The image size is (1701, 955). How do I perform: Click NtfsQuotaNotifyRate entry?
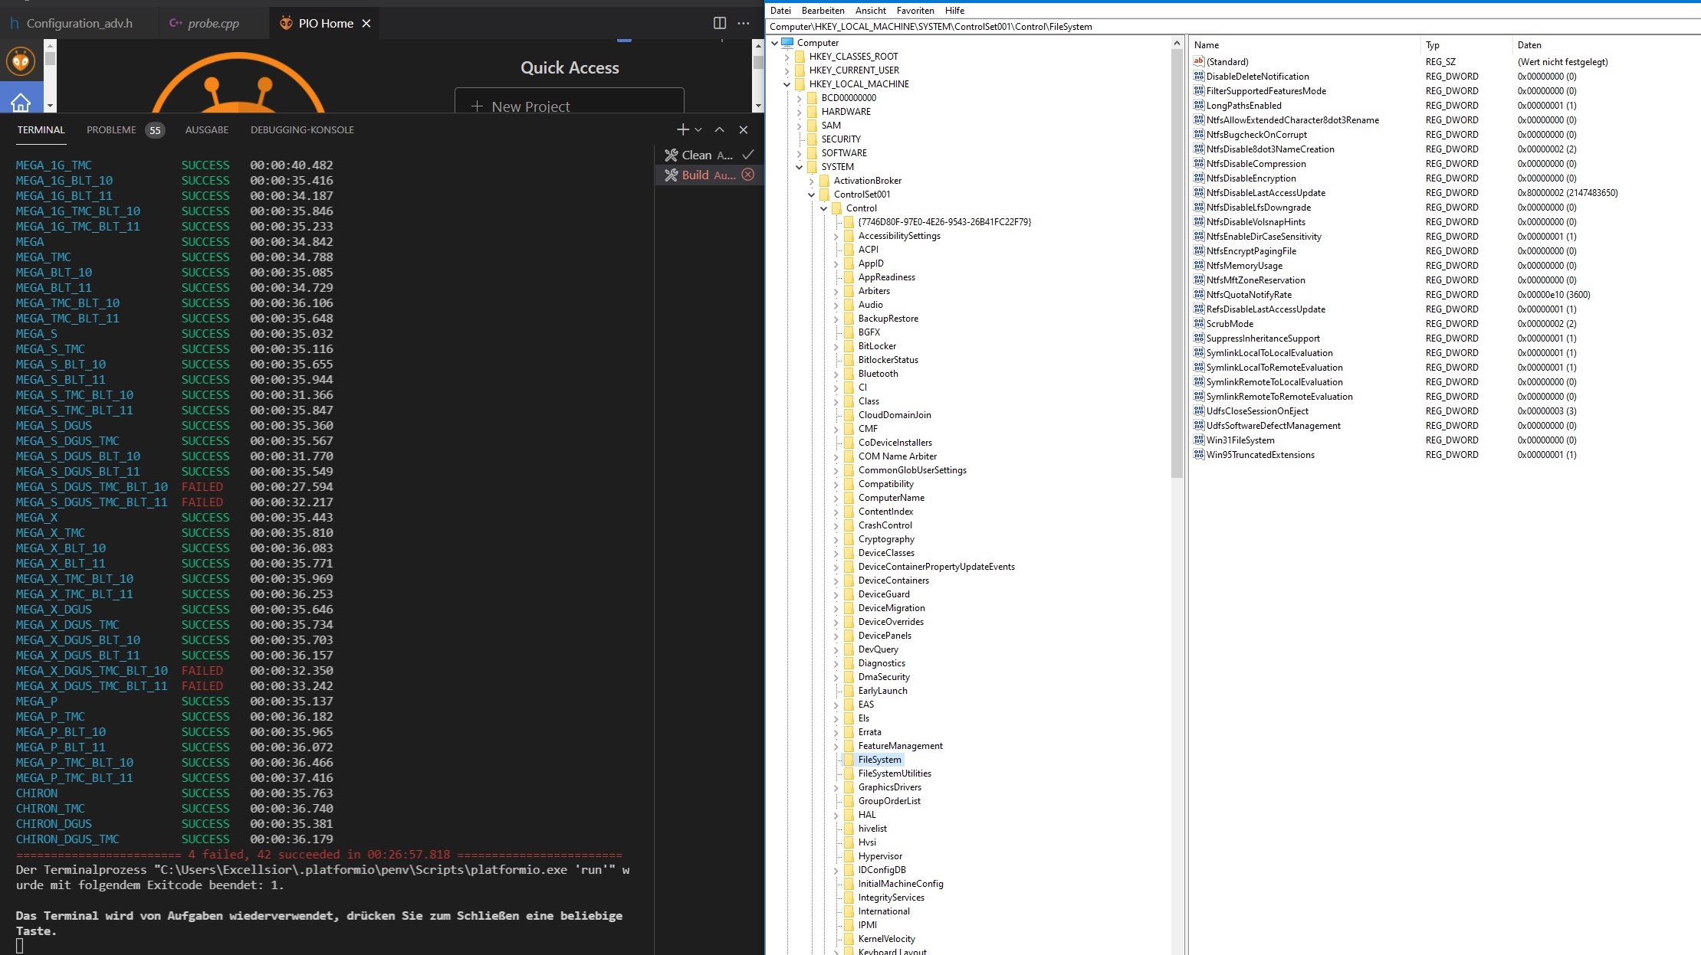(x=1249, y=294)
